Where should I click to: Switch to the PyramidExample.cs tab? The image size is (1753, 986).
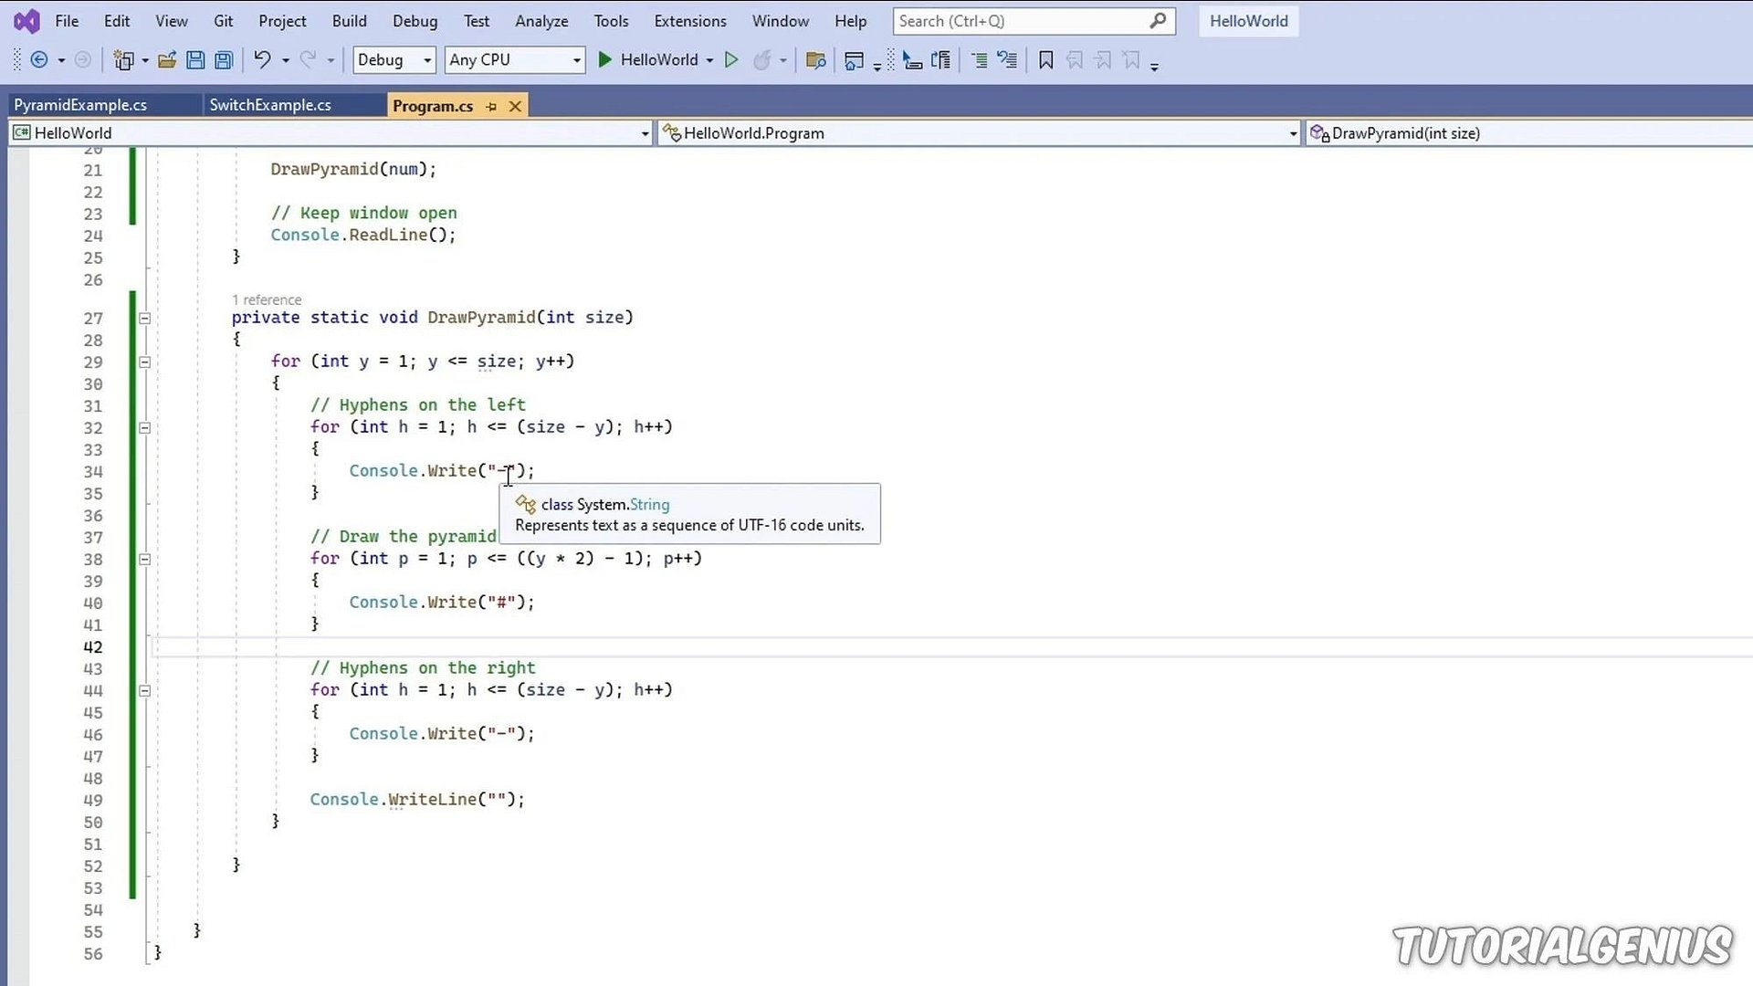(x=105, y=106)
